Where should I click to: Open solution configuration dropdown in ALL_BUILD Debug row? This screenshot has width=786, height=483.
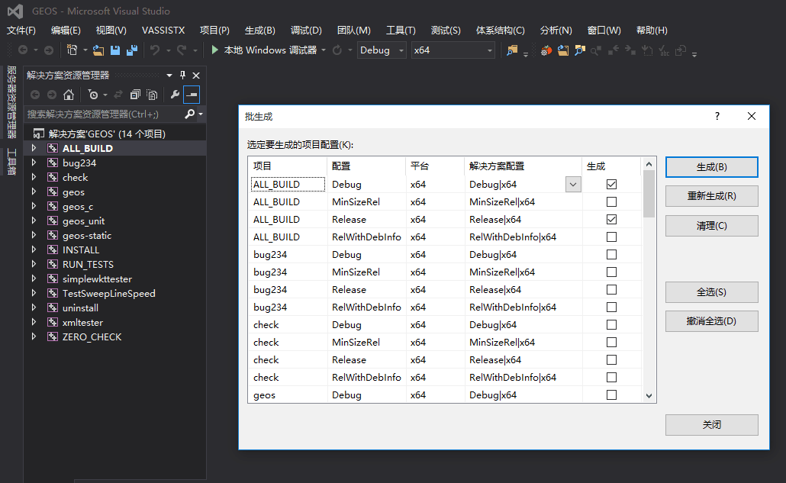click(x=573, y=185)
